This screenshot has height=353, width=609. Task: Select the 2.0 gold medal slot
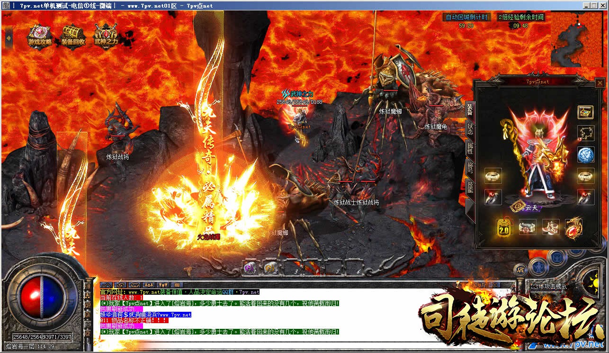(504, 227)
